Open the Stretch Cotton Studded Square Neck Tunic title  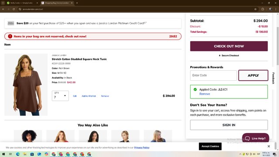tap(79, 59)
